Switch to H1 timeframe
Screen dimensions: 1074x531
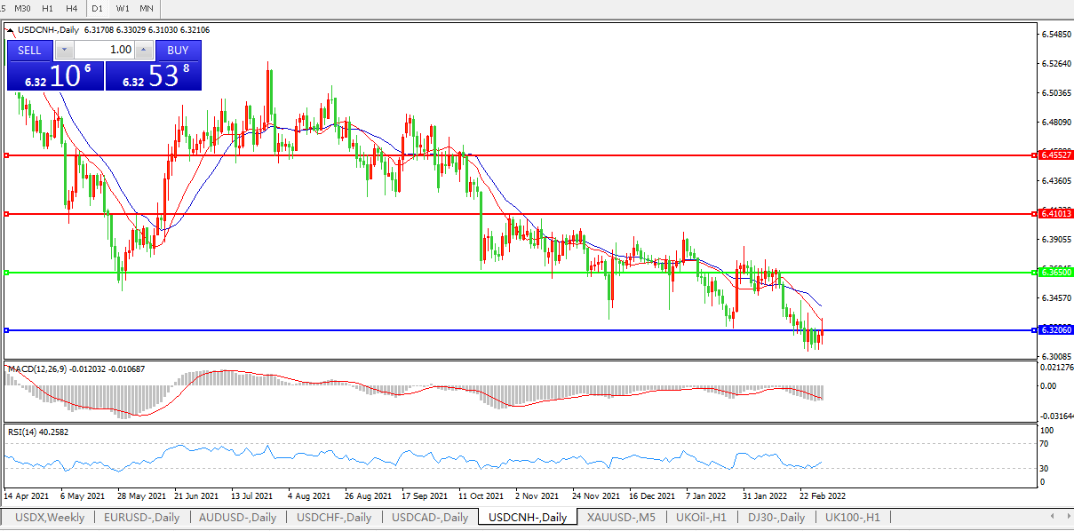pos(48,8)
